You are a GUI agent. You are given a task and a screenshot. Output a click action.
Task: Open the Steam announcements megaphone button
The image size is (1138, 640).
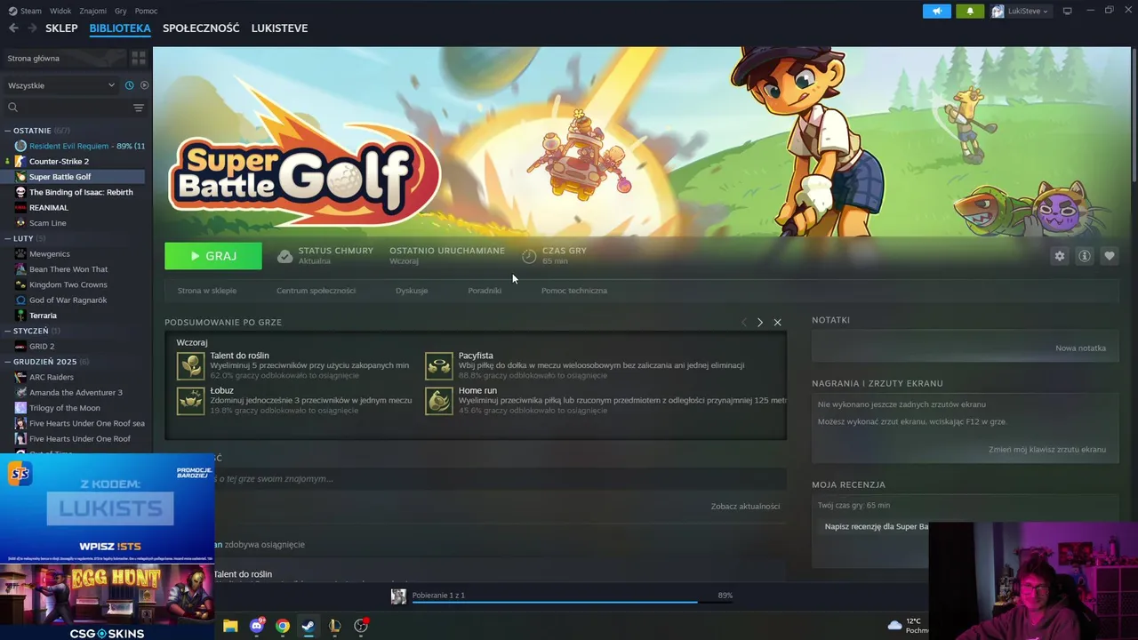pos(936,11)
